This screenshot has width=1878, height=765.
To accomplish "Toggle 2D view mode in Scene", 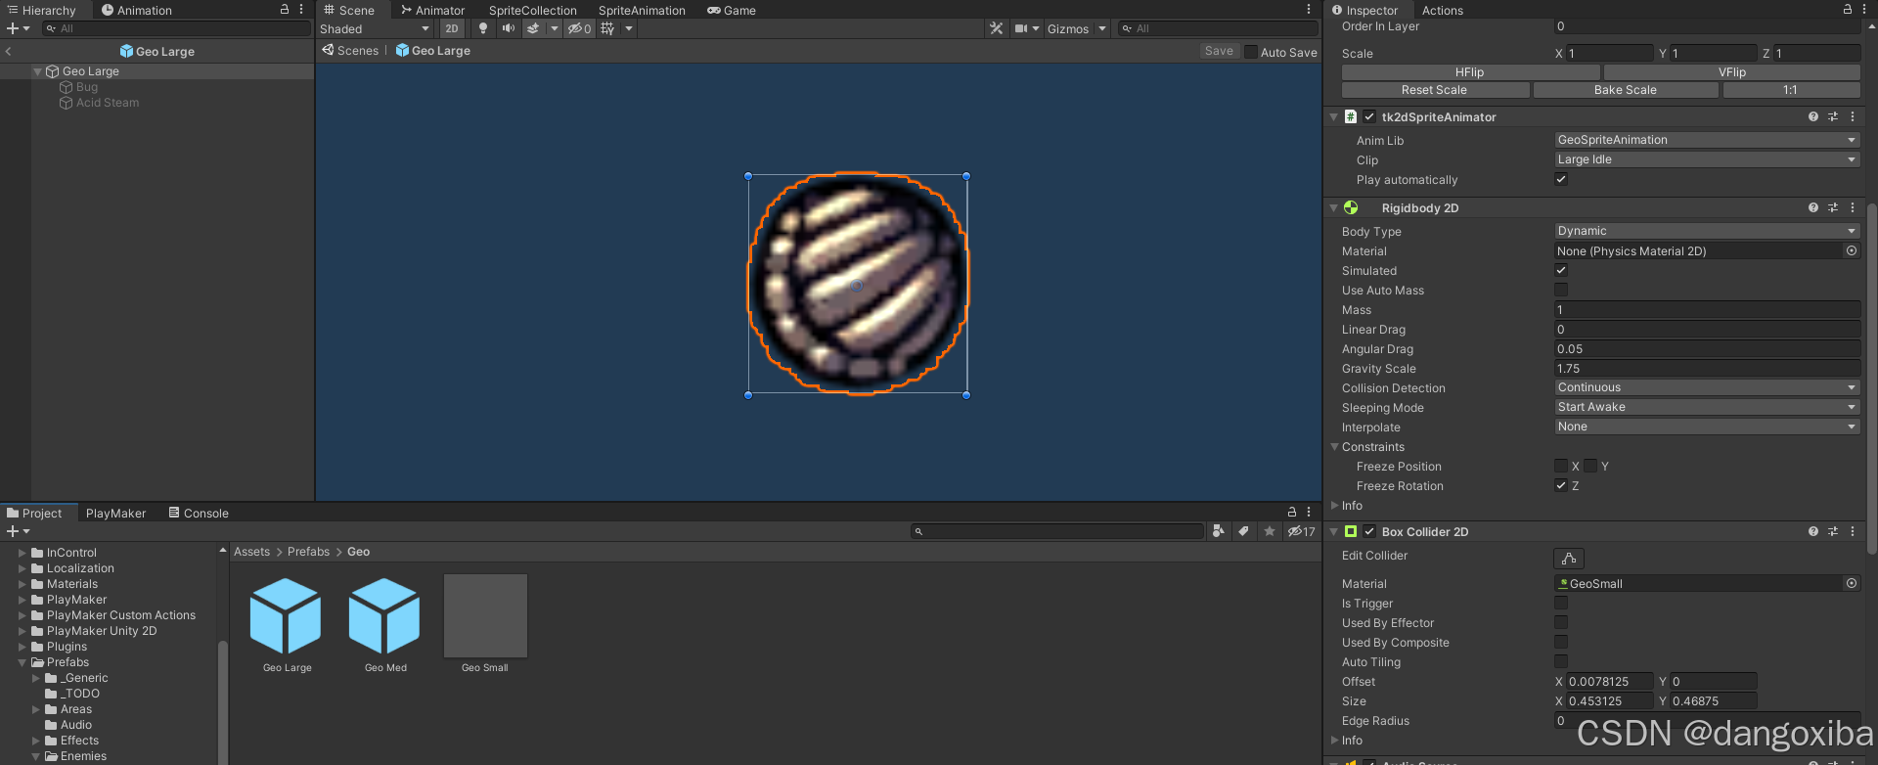I will click(452, 28).
